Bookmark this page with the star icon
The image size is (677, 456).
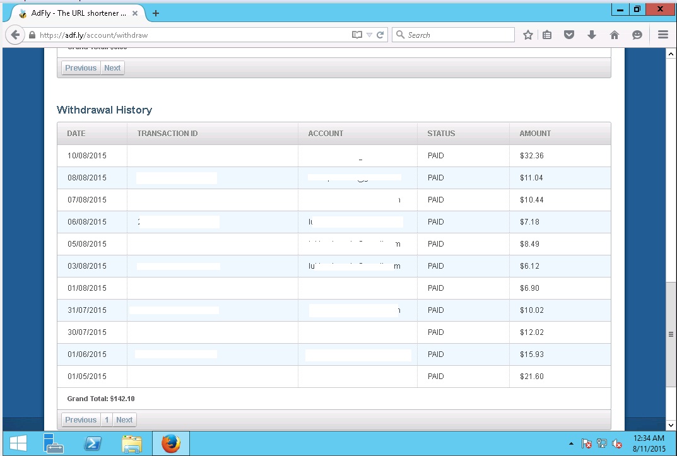pyautogui.click(x=528, y=35)
